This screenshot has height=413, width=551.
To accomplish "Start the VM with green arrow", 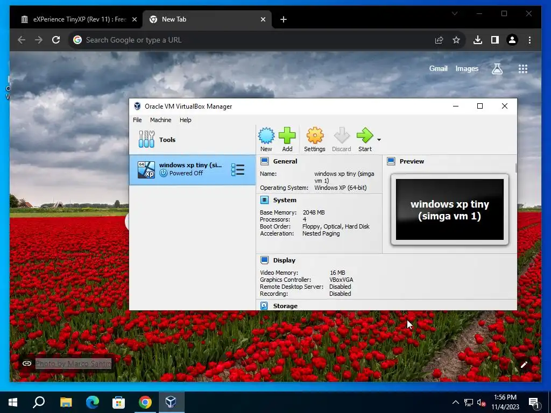I will click(365, 139).
